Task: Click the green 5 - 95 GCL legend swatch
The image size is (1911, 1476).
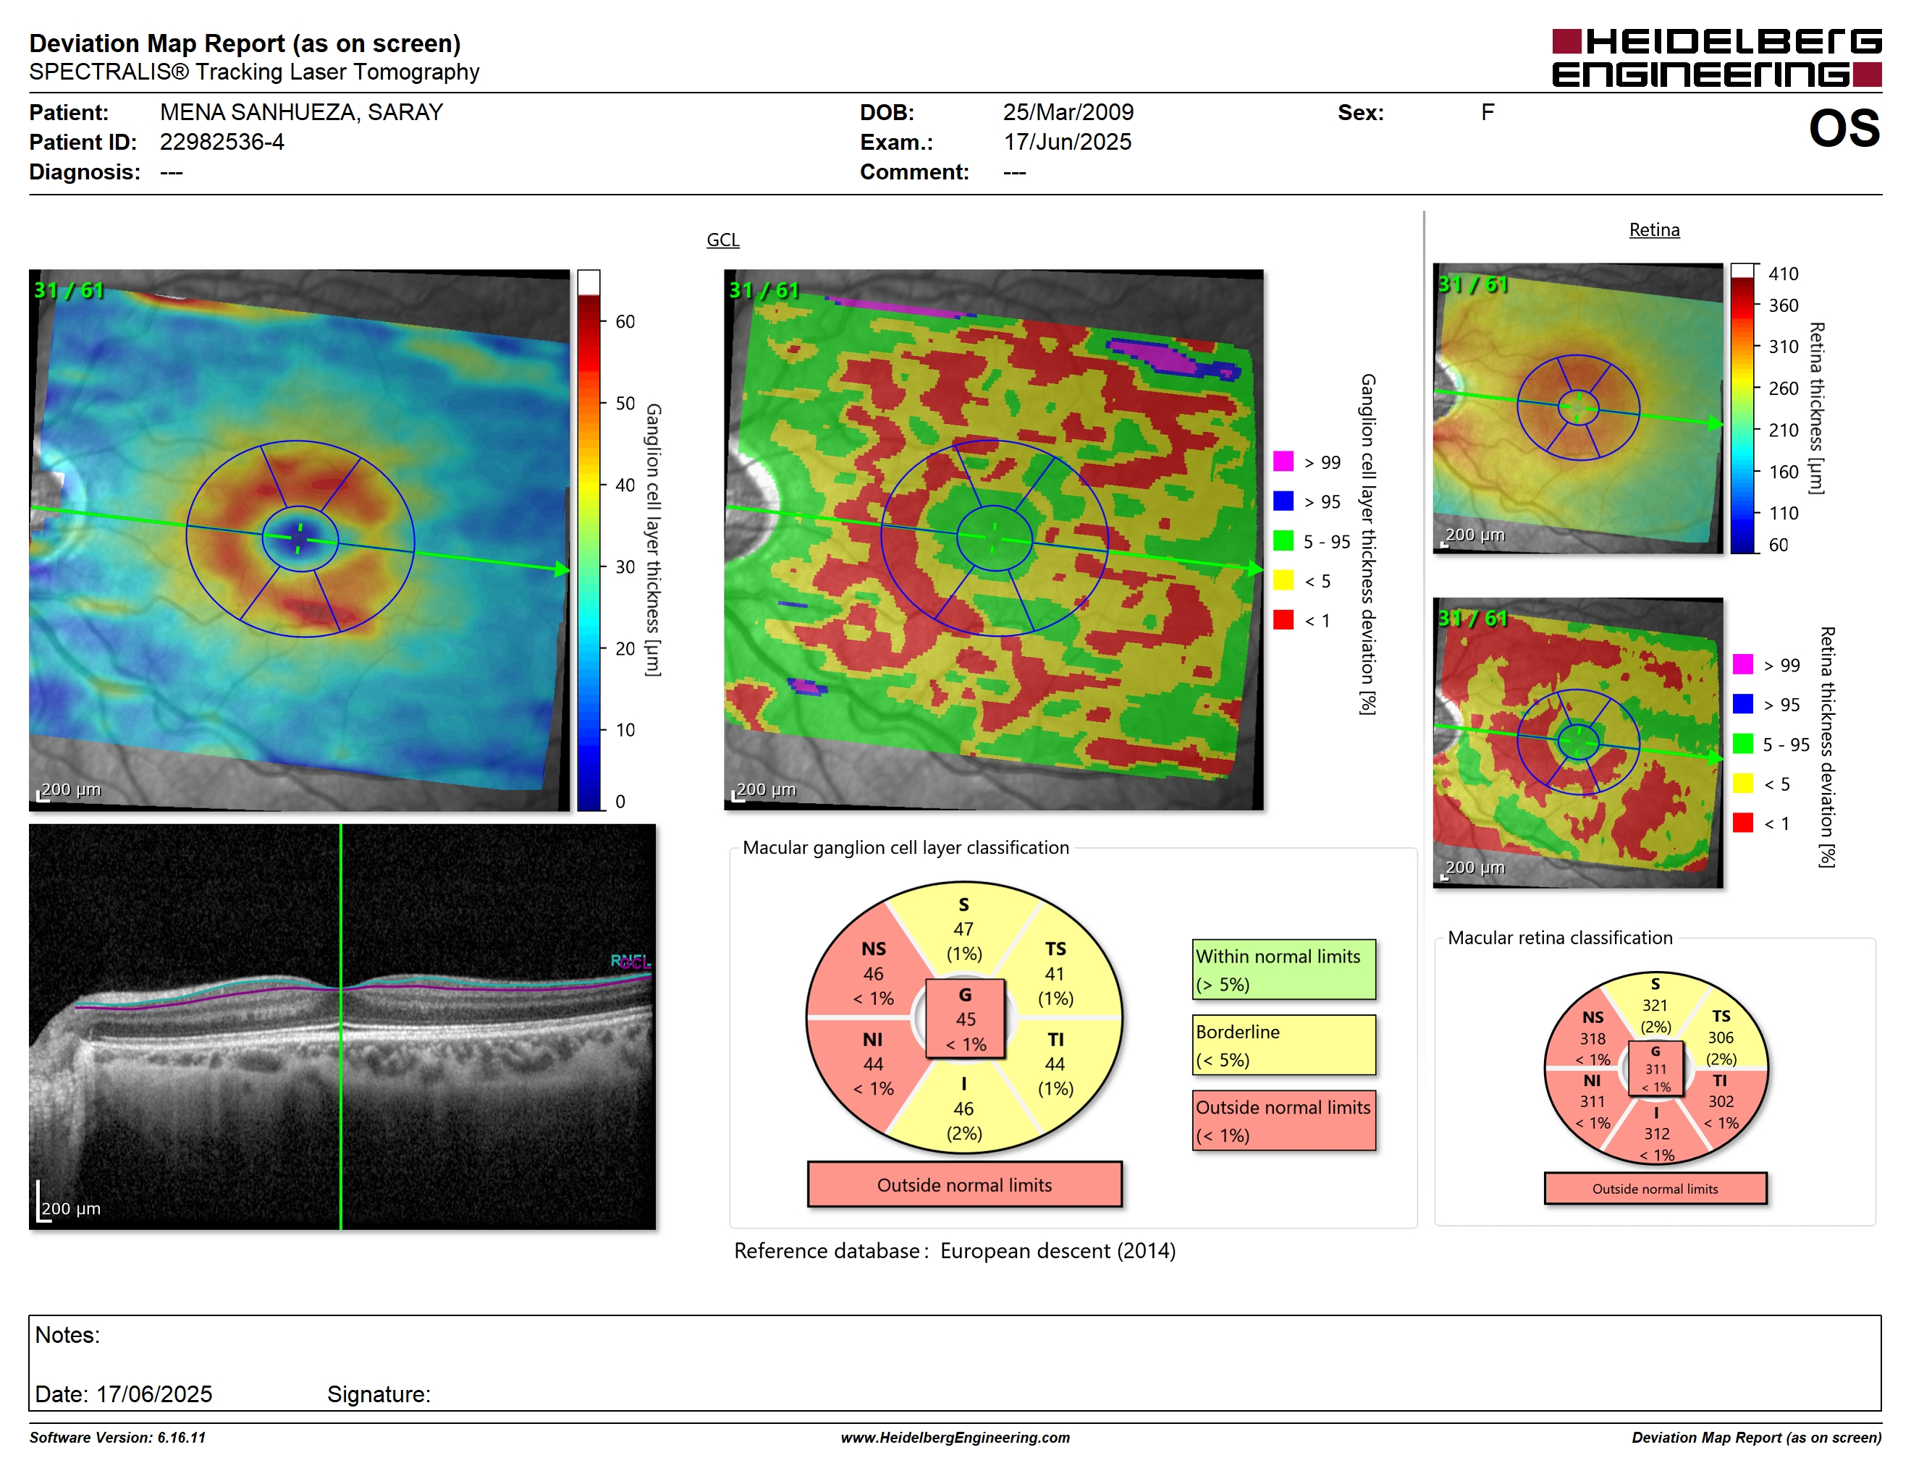Action: pyautogui.click(x=1283, y=540)
